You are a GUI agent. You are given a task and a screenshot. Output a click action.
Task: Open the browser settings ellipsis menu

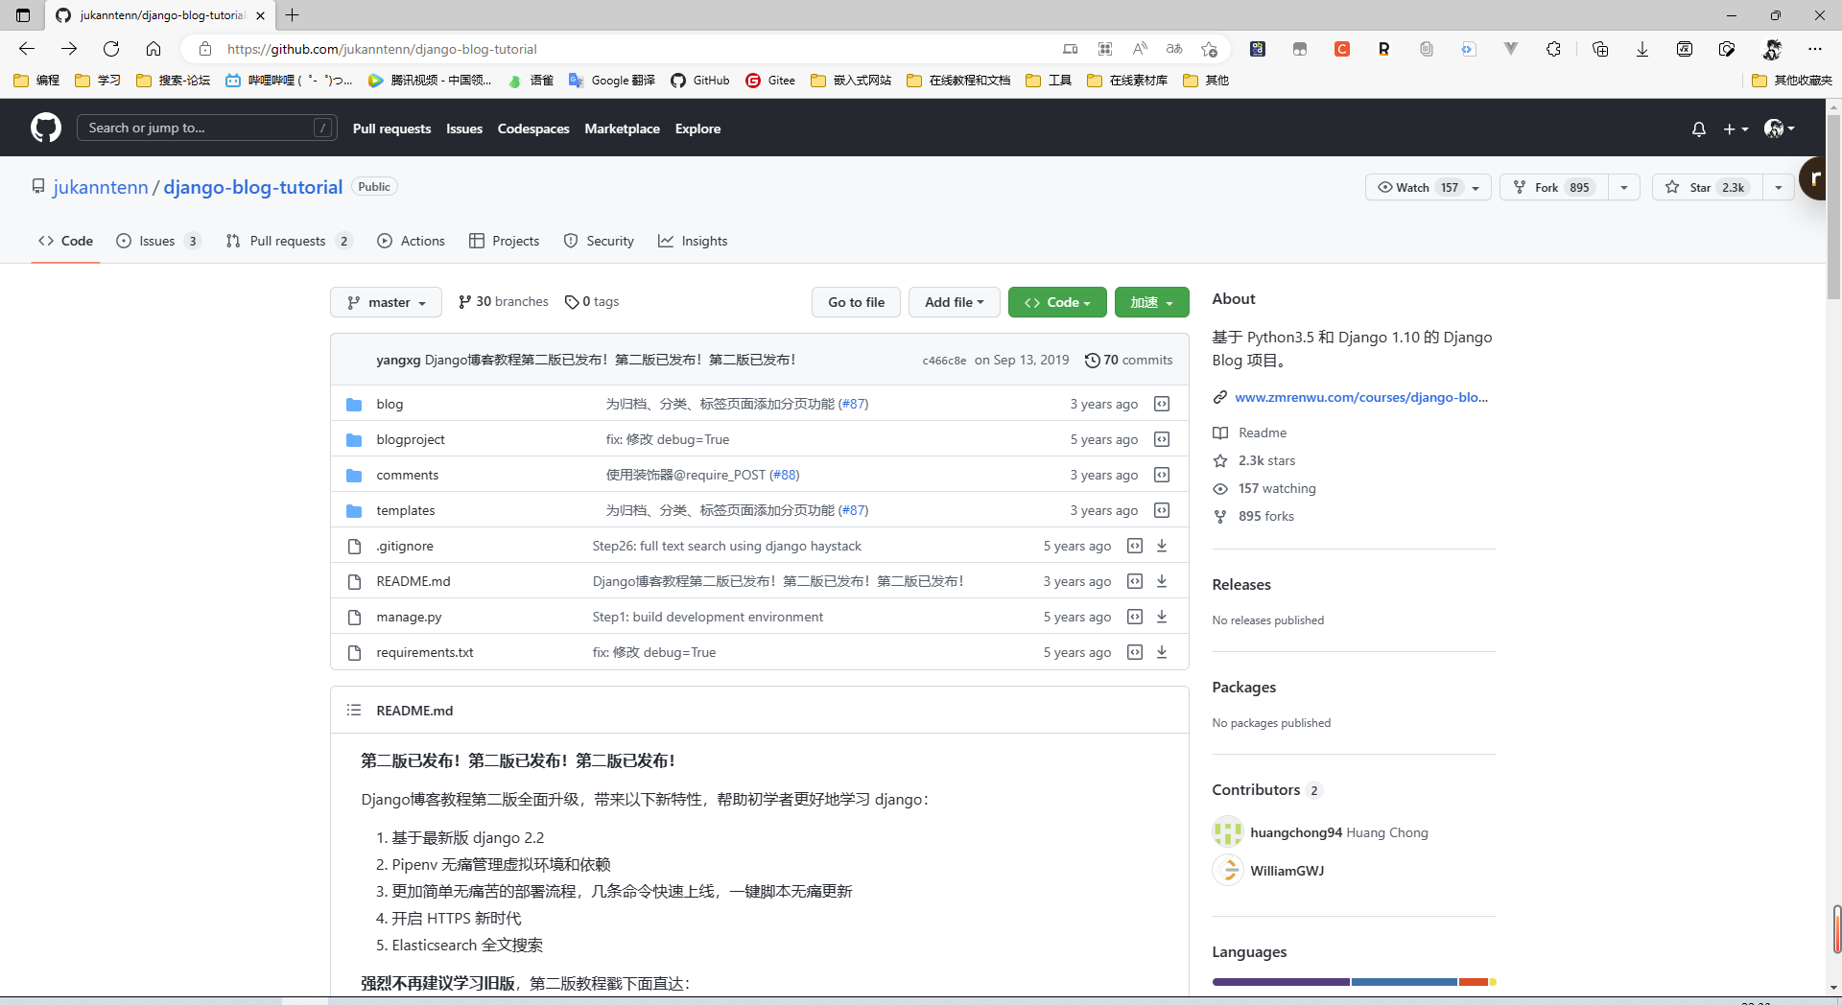tap(1815, 49)
